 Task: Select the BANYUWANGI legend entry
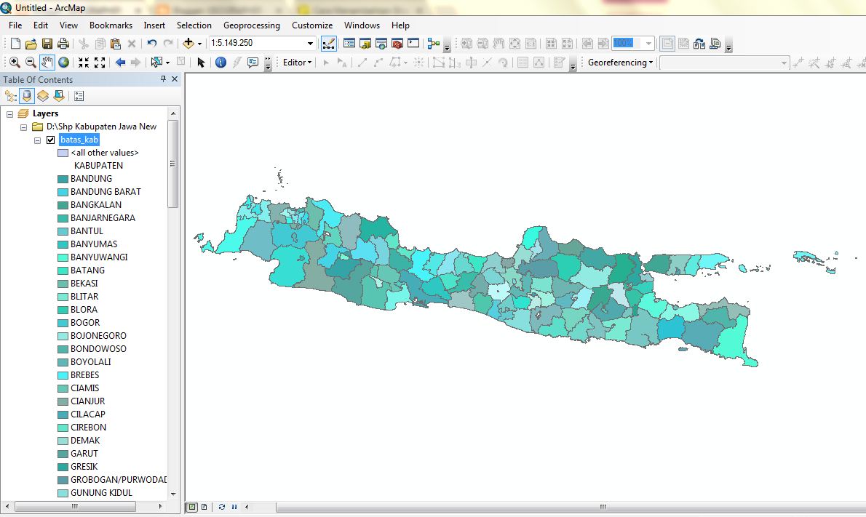[x=99, y=257]
